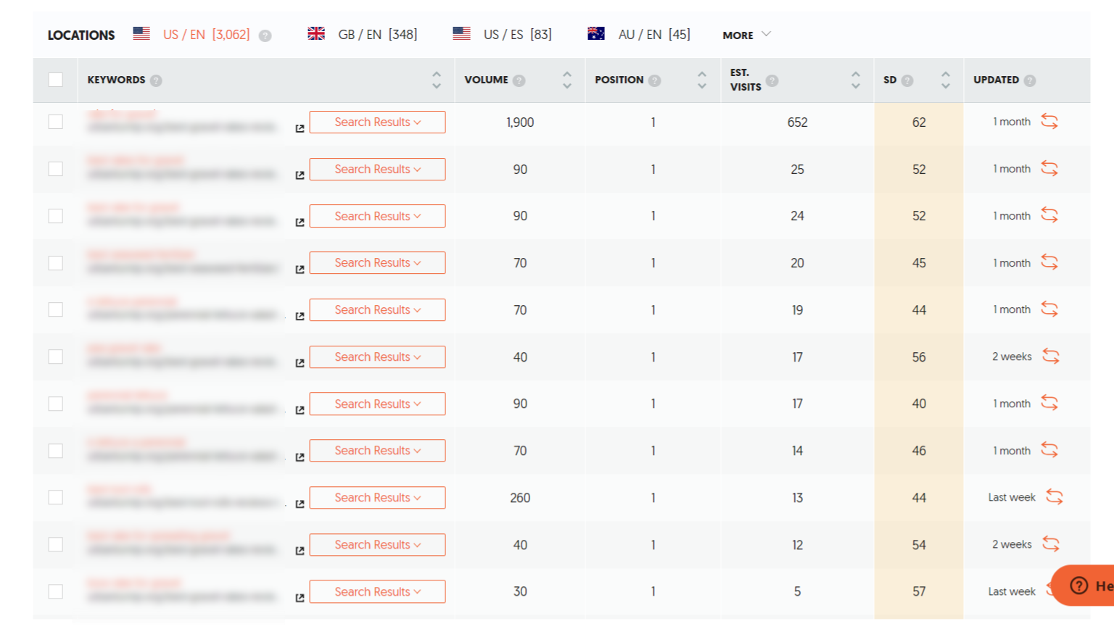
Task: Refresh the row with 12 est. visits
Action: (x=1051, y=544)
